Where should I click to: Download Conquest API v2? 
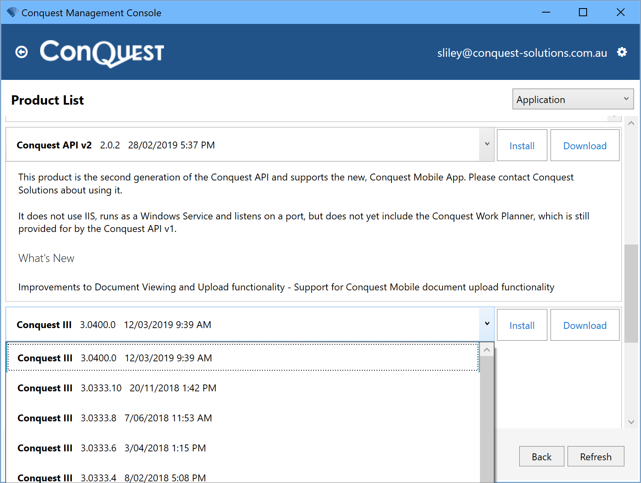point(585,146)
